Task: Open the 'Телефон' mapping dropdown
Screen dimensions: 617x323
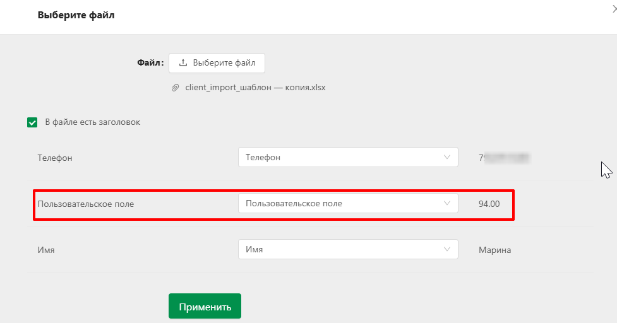Action: point(348,157)
